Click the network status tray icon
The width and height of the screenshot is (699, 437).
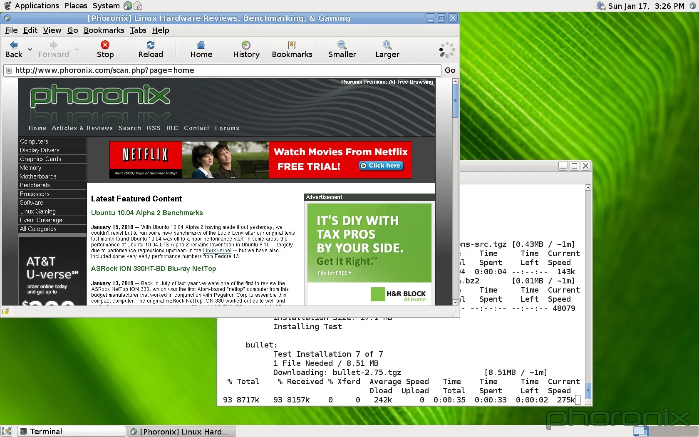pyautogui.click(x=601, y=6)
